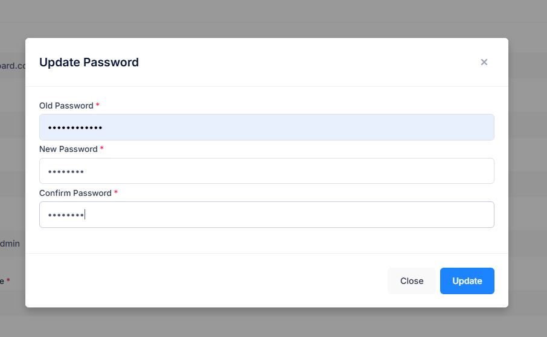Click the Confirm Password label text
Viewport: 547px width, 337px height.
click(x=75, y=193)
